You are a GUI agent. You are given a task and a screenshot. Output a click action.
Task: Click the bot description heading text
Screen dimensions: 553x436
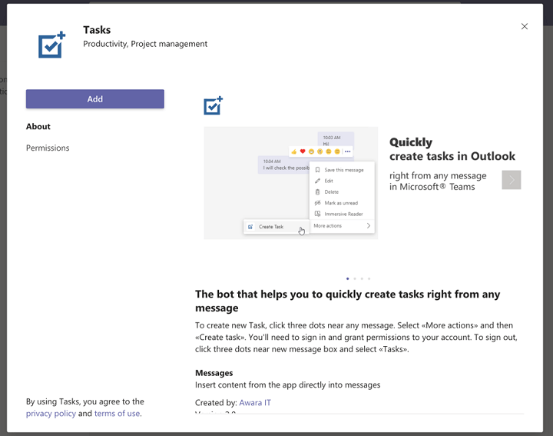coord(348,301)
